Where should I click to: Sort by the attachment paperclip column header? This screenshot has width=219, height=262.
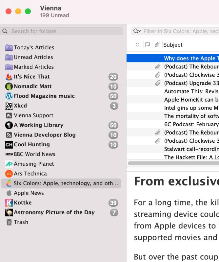click(157, 45)
